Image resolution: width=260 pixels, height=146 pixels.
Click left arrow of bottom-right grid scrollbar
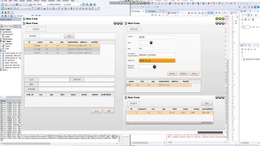127,123
